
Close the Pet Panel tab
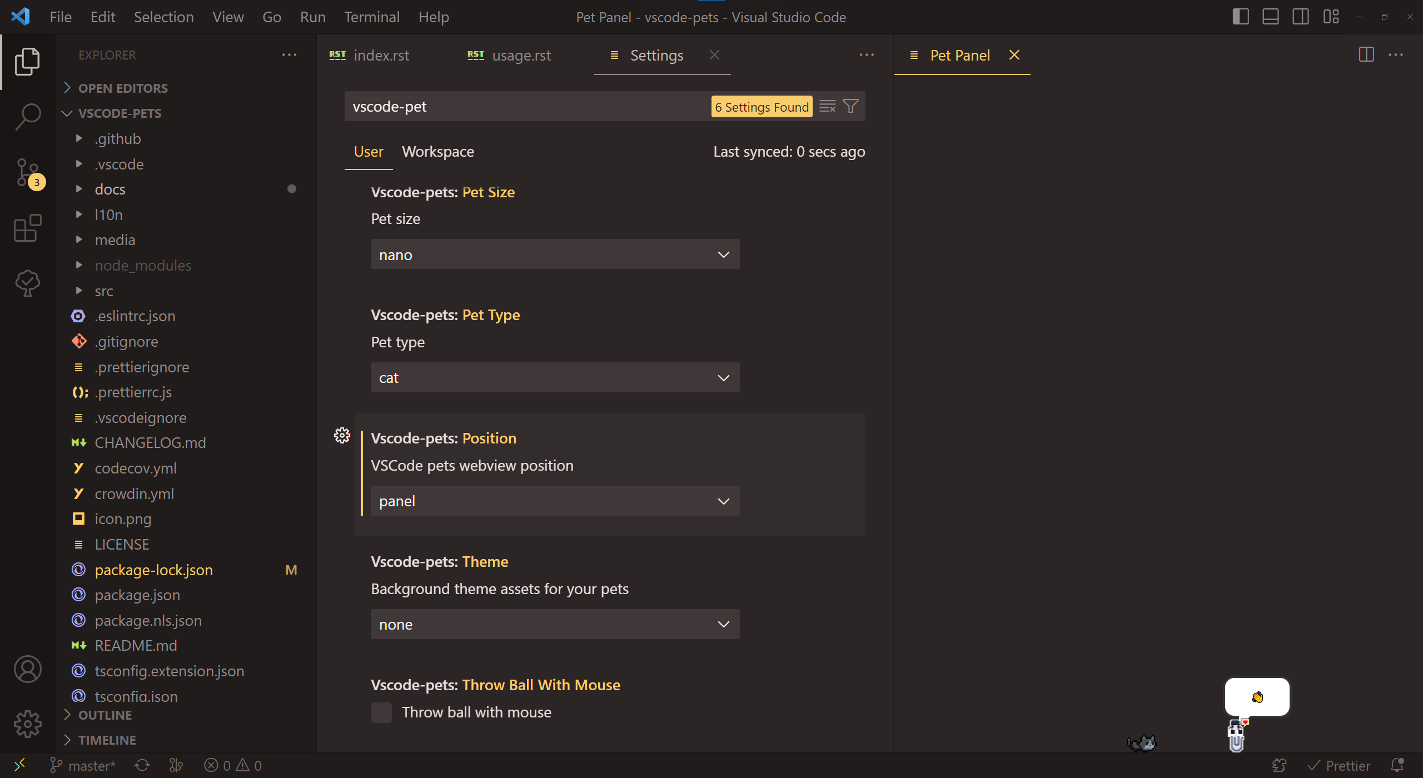(1014, 55)
